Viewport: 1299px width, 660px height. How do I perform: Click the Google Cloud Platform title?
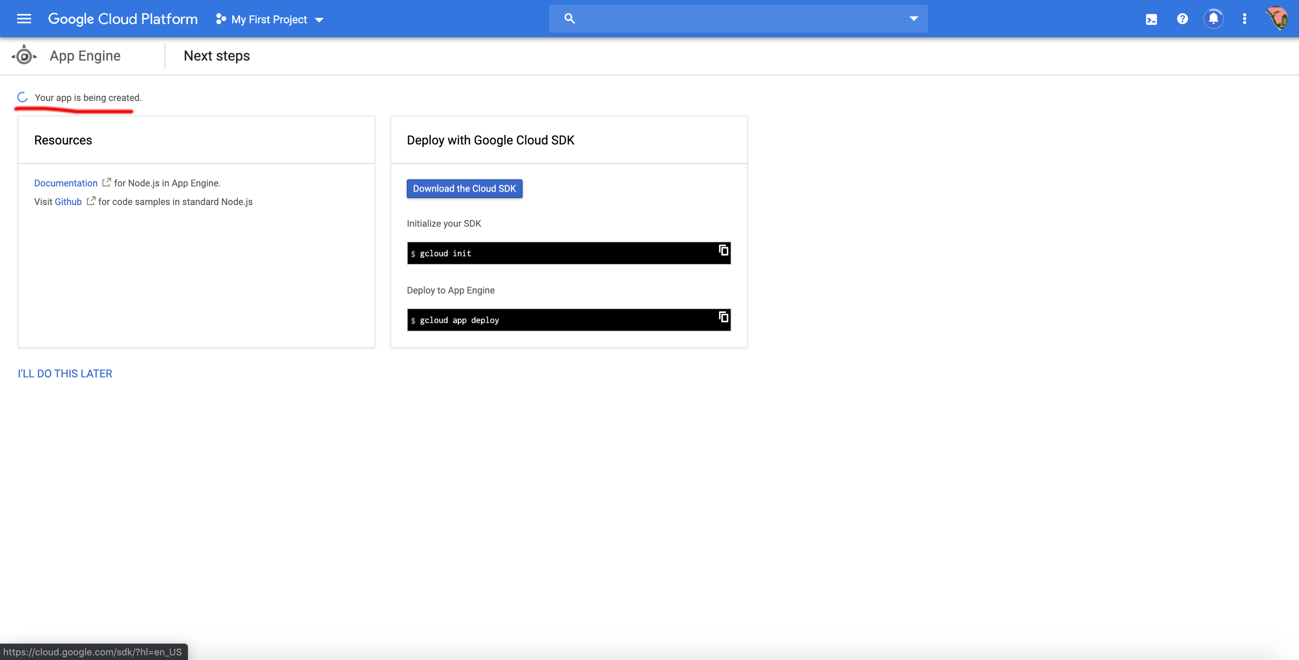pos(123,19)
